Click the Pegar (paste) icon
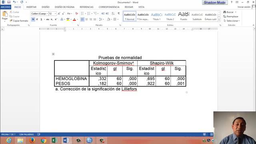This screenshot has width=256, height=144. point(5,14)
